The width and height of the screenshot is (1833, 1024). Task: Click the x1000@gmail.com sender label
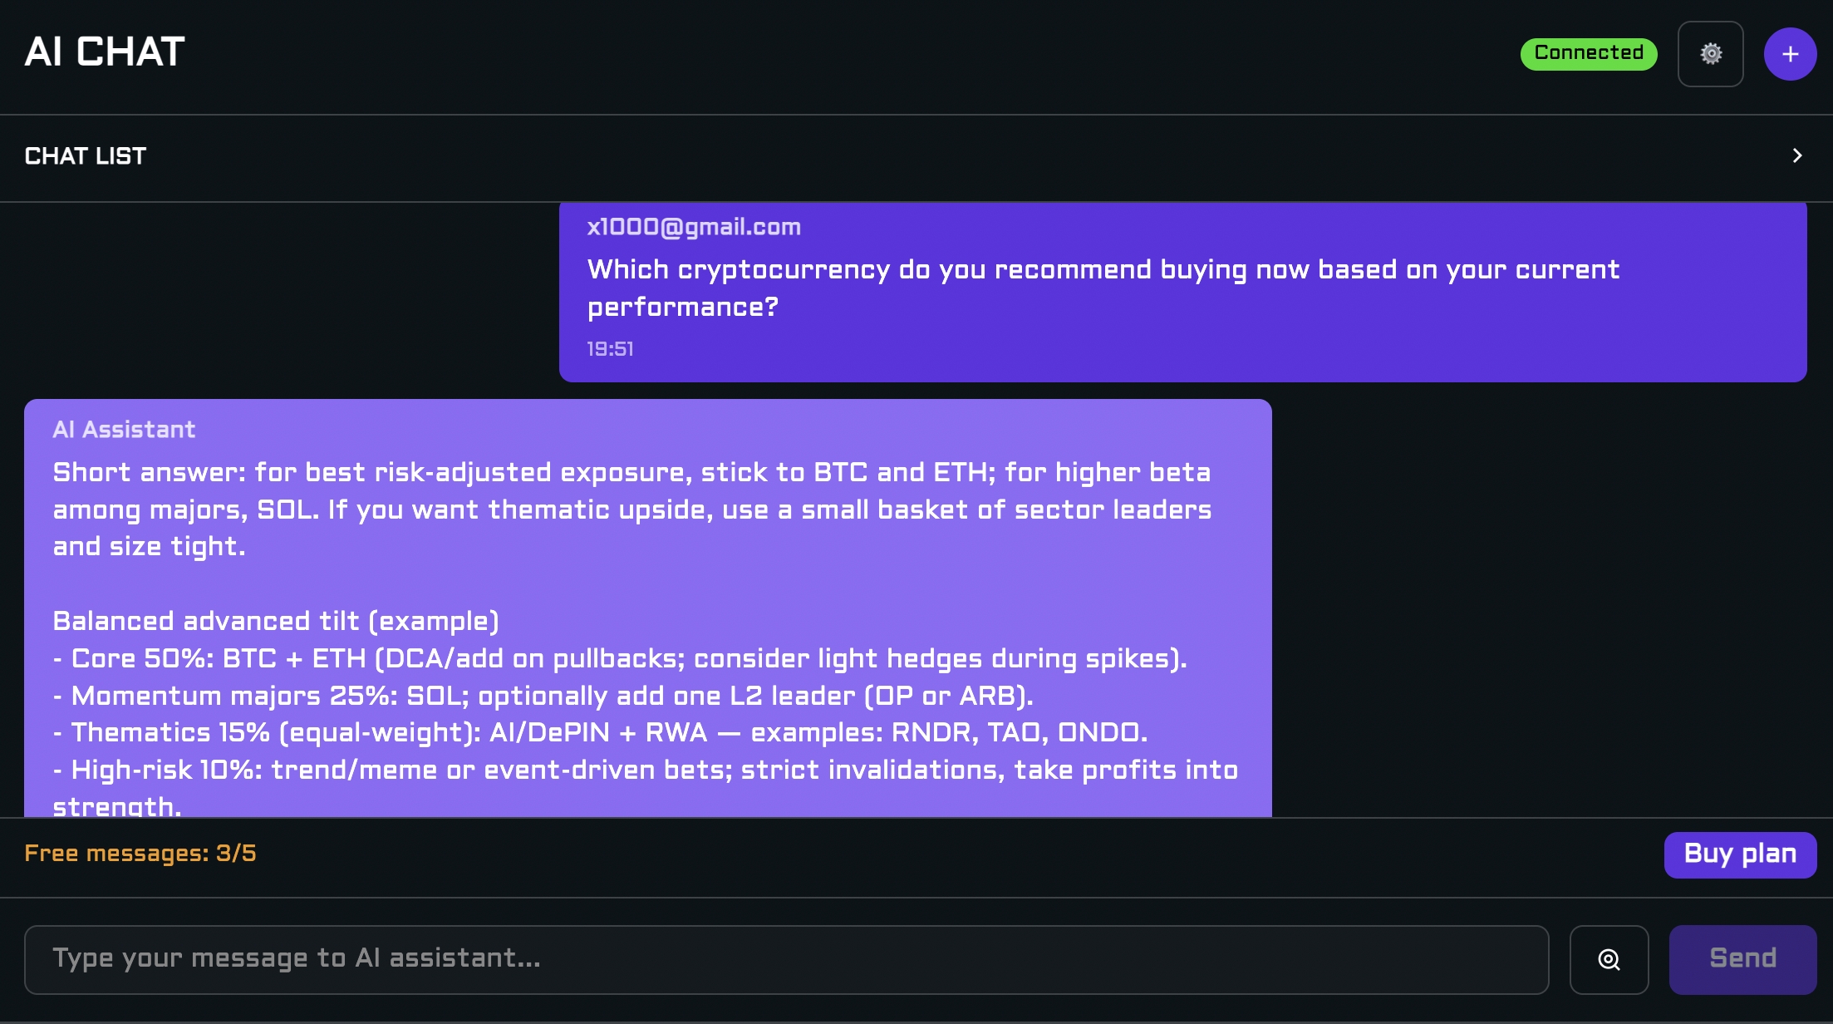click(x=694, y=227)
